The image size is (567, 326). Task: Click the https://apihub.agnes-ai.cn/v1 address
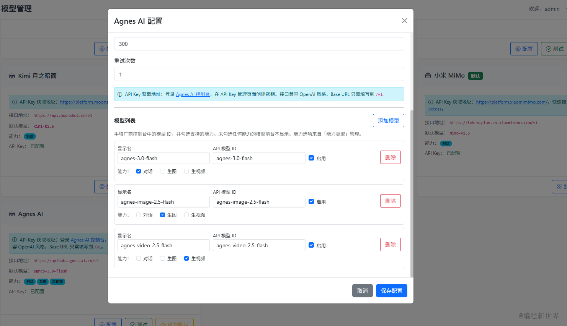click(66, 261)
